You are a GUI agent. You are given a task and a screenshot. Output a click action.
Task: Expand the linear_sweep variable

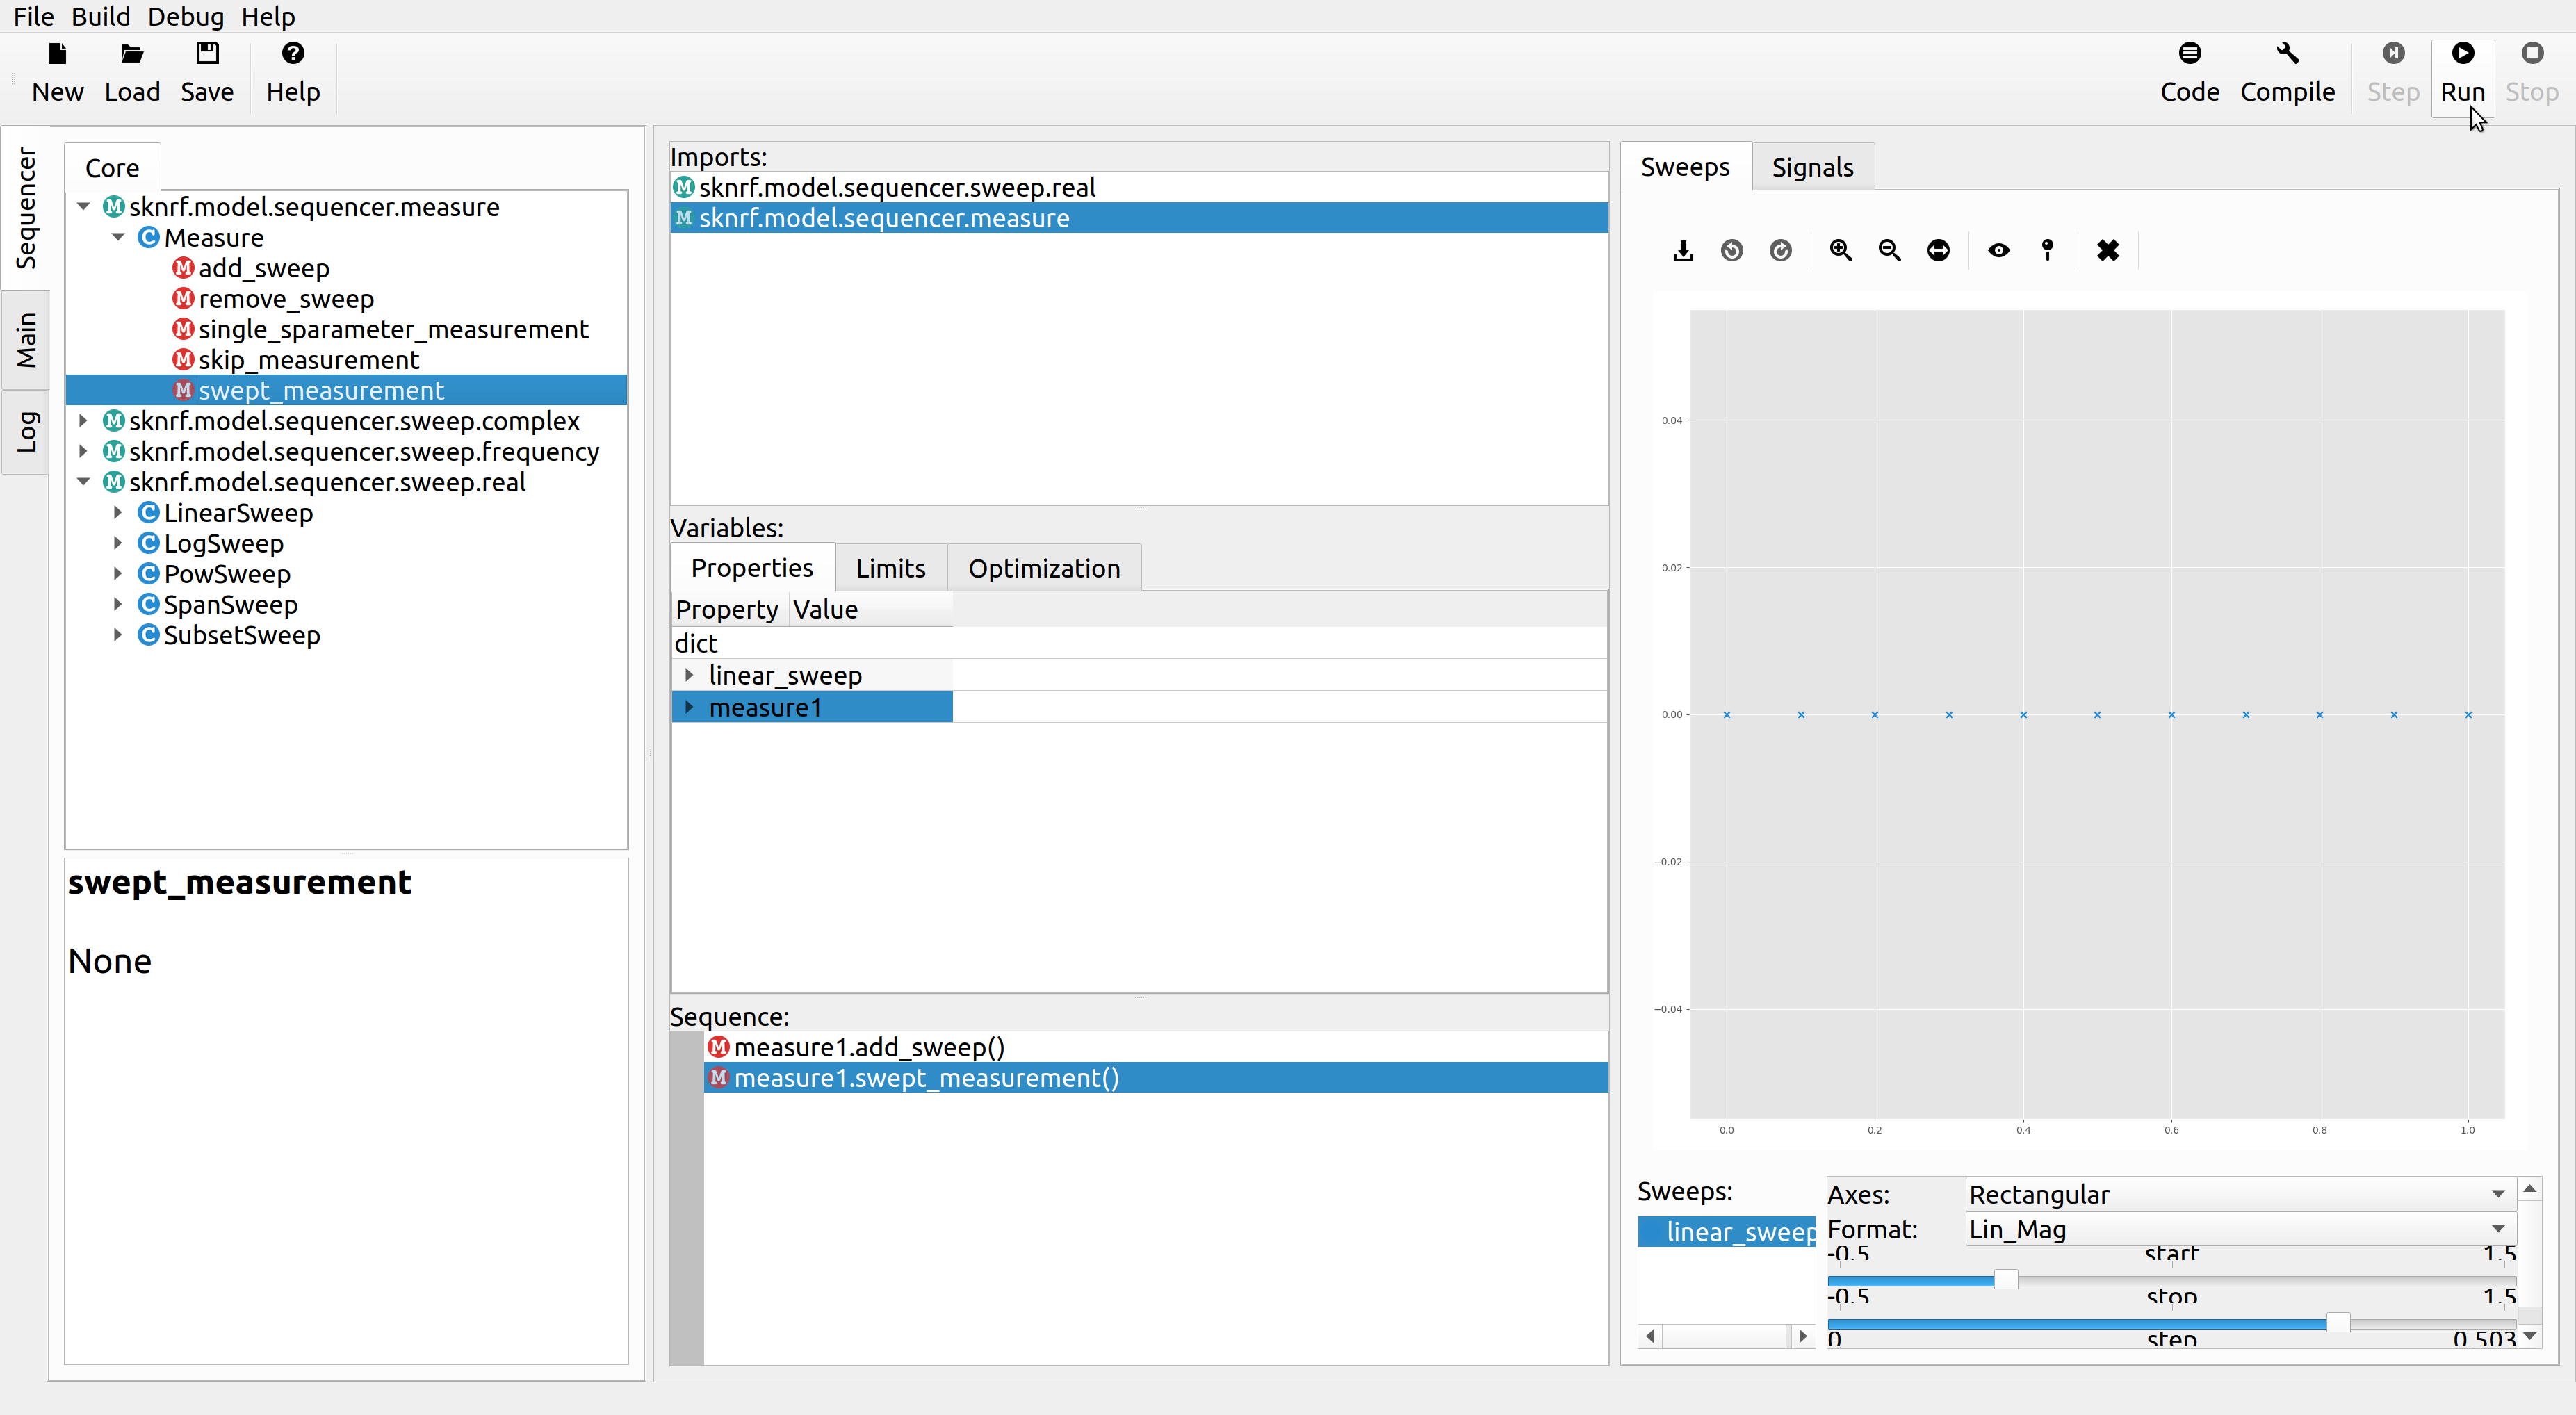tap(689, 675)
